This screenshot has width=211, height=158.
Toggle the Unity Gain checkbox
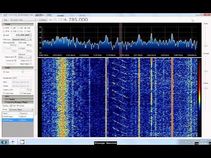[4, 93]
